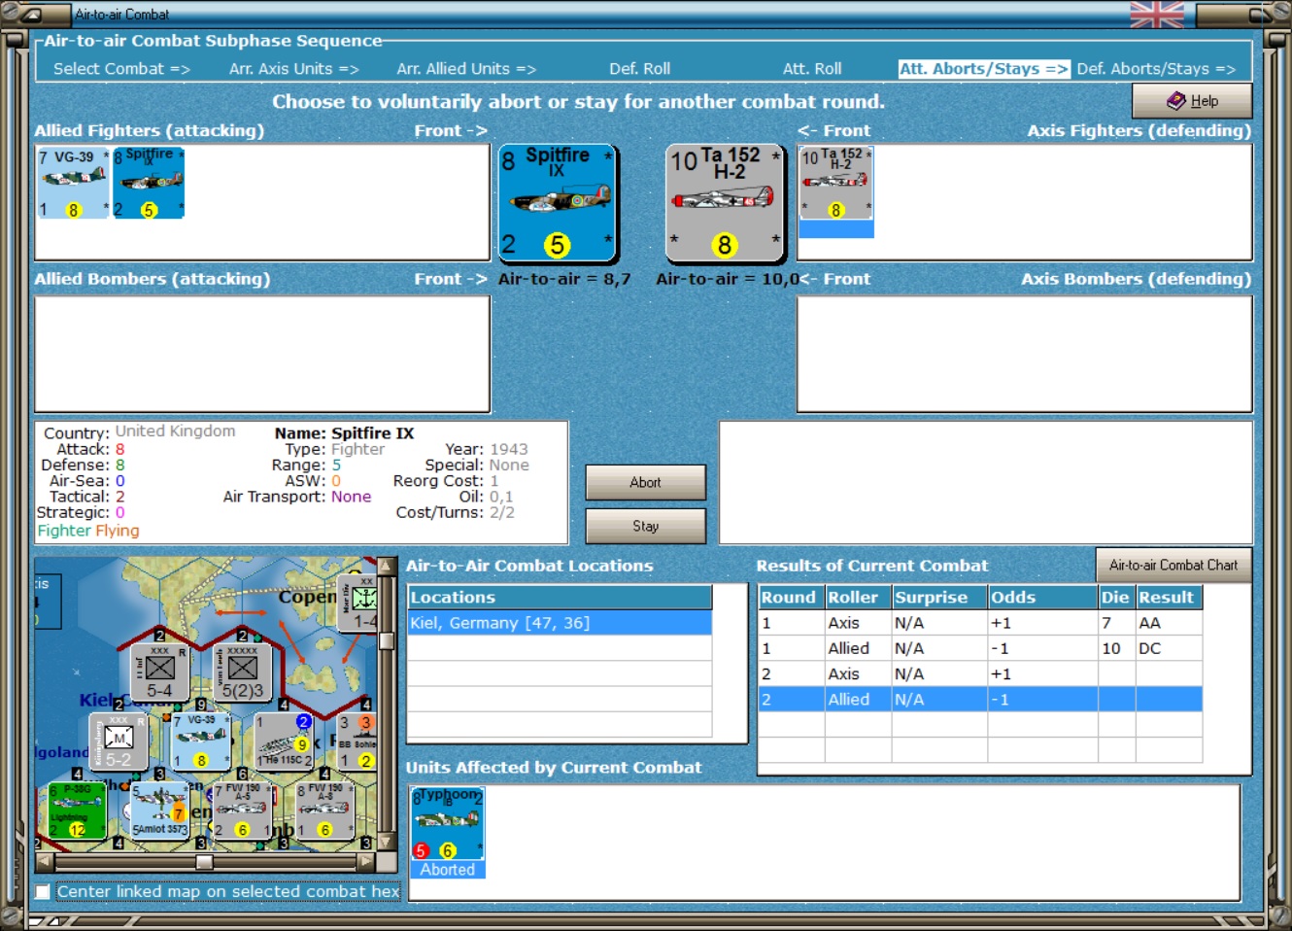Select the round 1 Axis result row

980,623
